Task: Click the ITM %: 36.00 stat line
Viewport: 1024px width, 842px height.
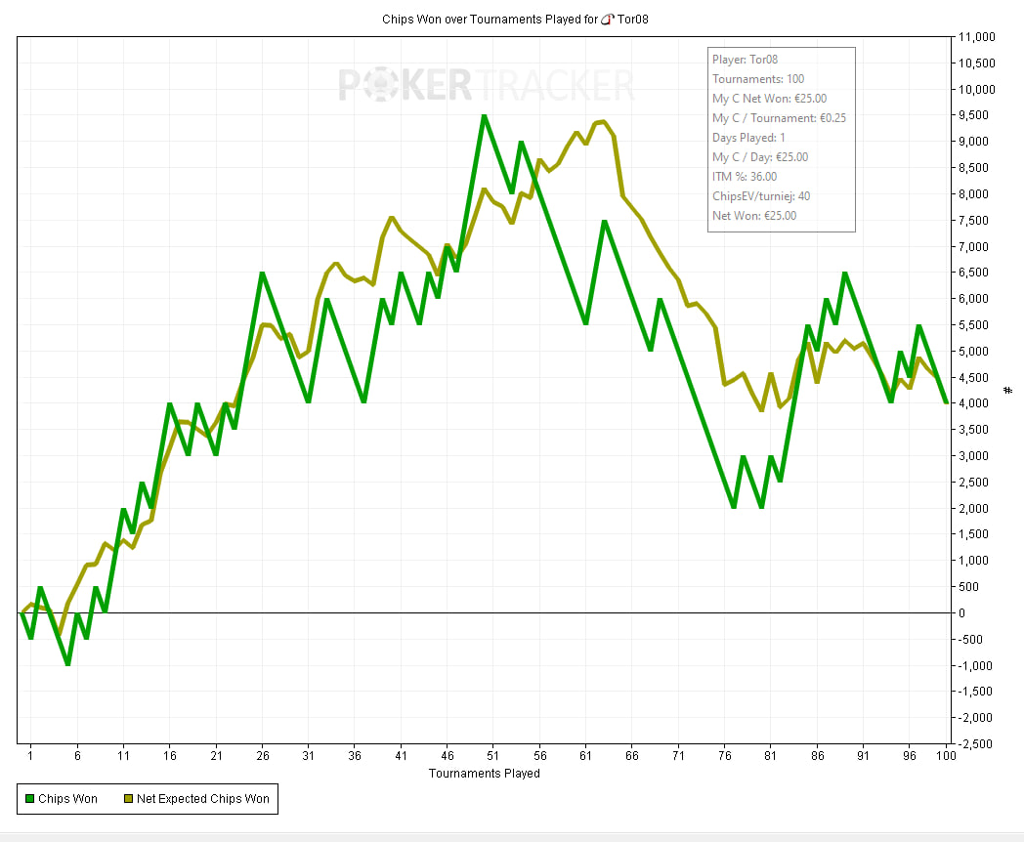Action: click(x=745, y=177)
